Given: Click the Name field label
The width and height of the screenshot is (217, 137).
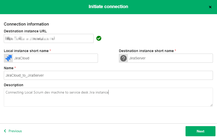Looking at the screenshot, I should pyautogui.click(x=9, y=68).
